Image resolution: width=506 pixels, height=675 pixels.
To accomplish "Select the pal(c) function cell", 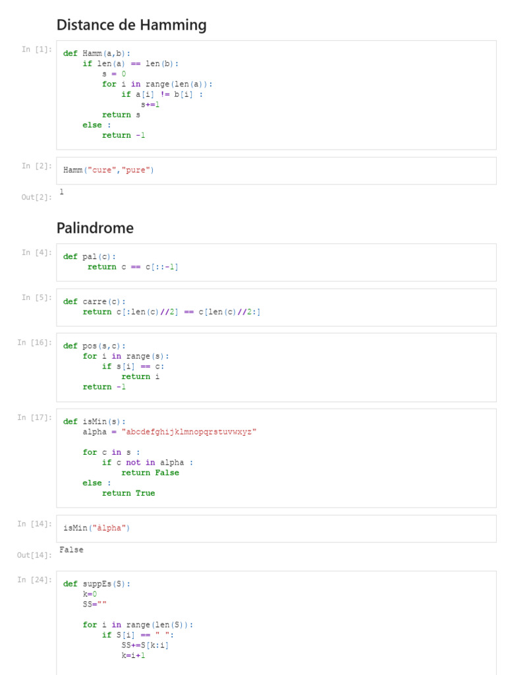I will (x=276, y=262).
